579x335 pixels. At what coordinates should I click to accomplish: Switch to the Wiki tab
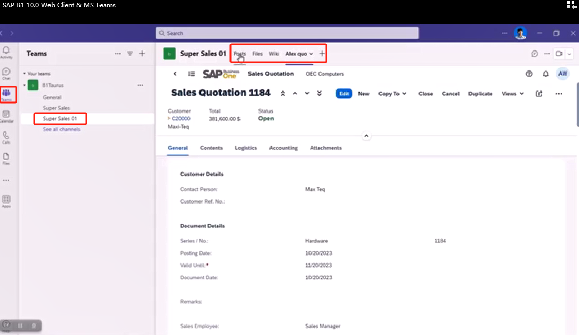[x=274, y=54]
